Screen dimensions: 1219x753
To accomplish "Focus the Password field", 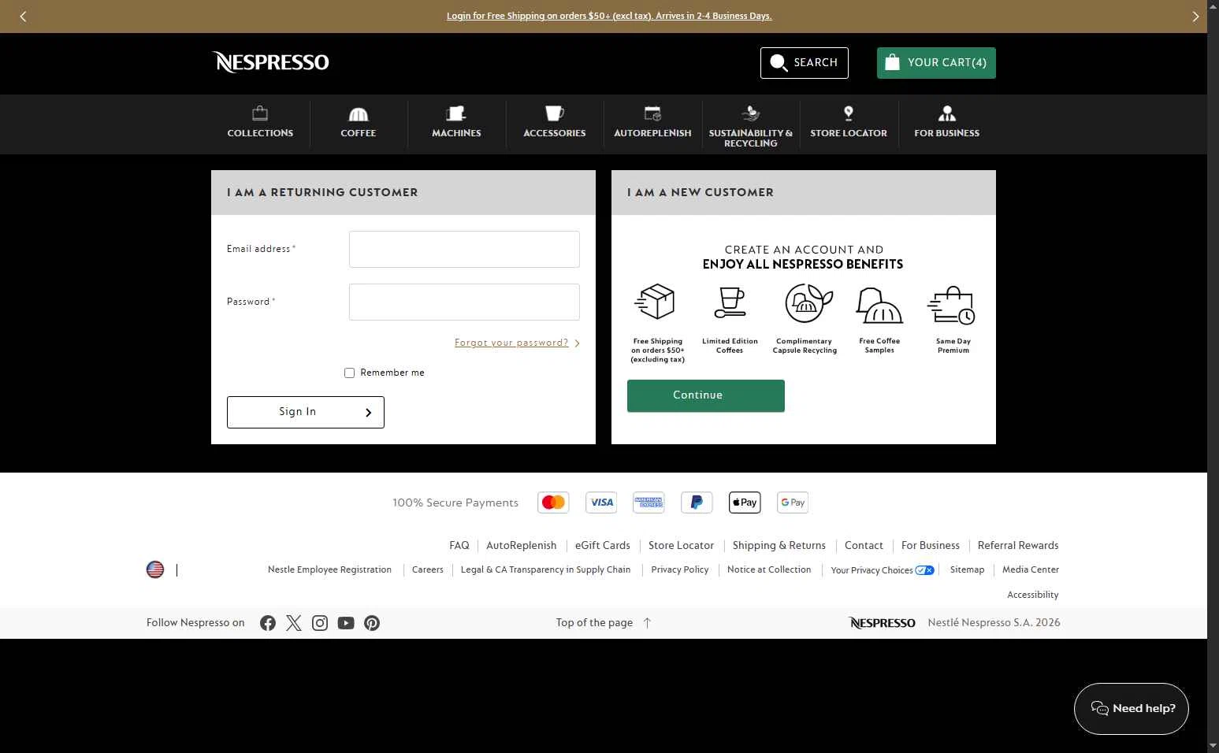I will pos(464,302).
